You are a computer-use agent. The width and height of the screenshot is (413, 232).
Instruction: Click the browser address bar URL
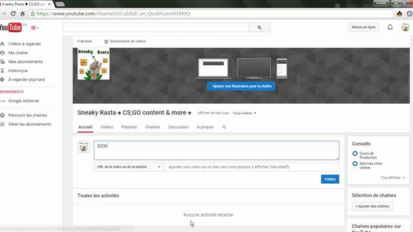114,14
